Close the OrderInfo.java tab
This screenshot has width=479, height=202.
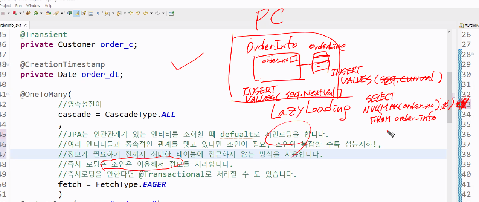[x=26, y=25]
